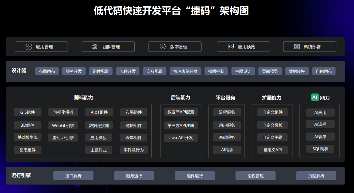Image resolution: width=354 pixels, height=193 pixels.
Task: Click the 基础模型库 box
Action: [x=28, y=137]
